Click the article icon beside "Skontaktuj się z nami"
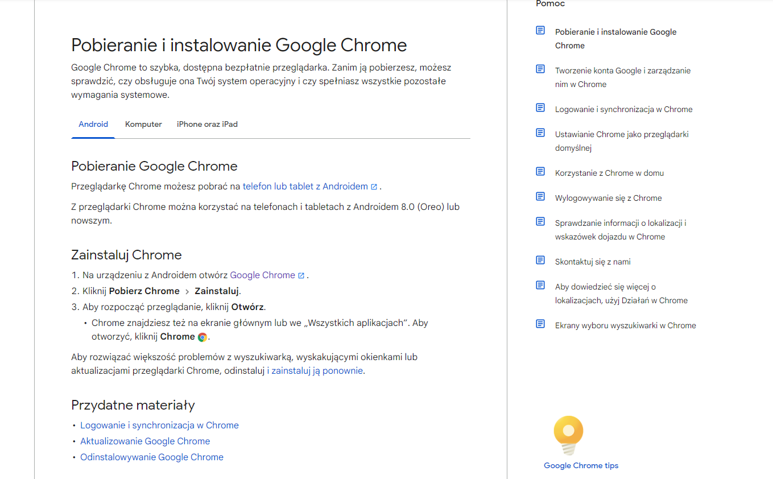This screenshot has height=479, width=773. click(x=540, y=260)
